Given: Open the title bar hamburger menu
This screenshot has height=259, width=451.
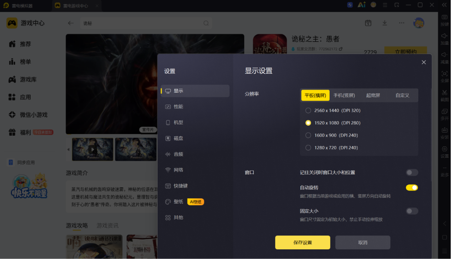Looking at the screenshot, I should coord(385,5).
